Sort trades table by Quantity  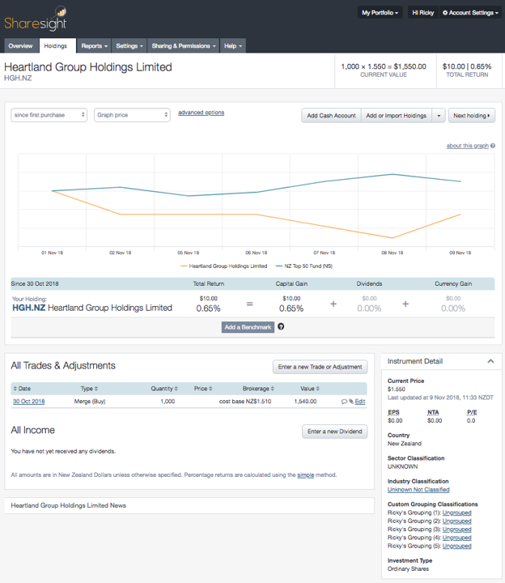[164, 389]
